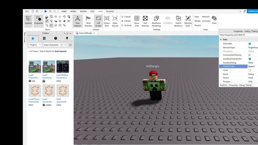This screenshot has width=258, height=145.
Task: Show the Physics stats
Action: point(198,25)
